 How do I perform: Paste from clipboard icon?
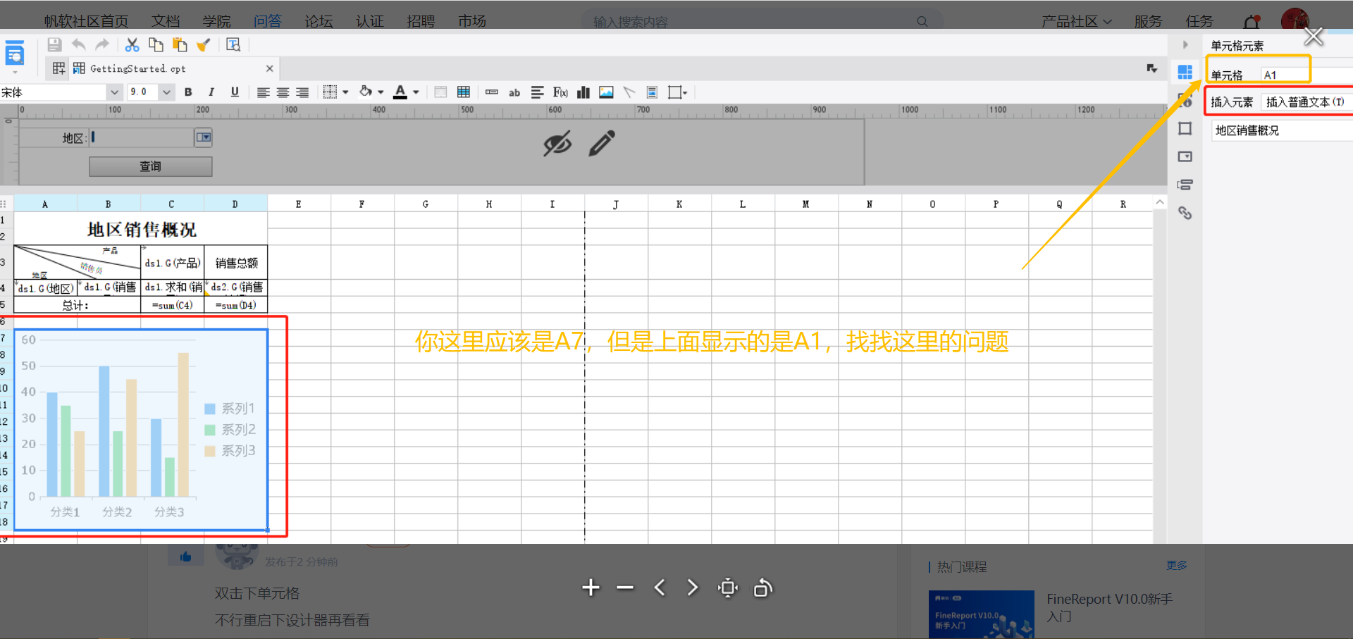[x=180, y=45]
